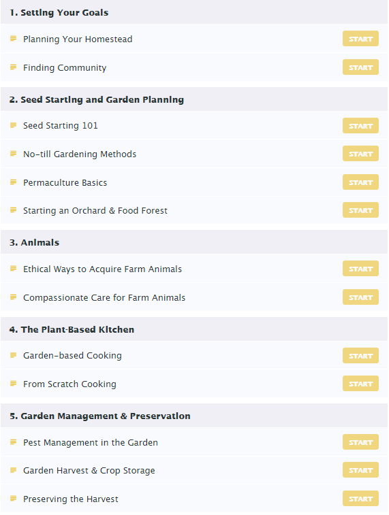This screenshot has width=389, height=515.
Task: Click the note icon beside Seed Starting 101
Action: pos(13,125)
